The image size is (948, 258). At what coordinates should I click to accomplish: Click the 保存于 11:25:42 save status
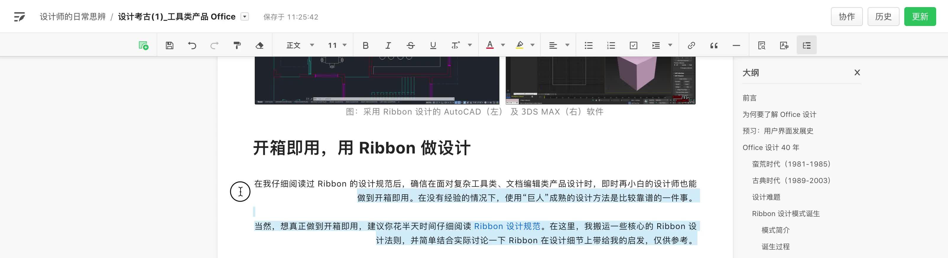coord(291,17)
